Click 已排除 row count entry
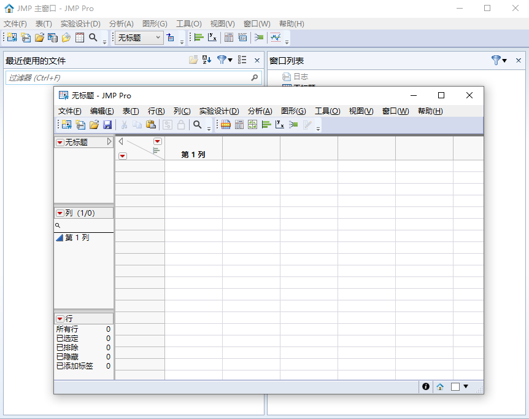 [x=83, y=347]
